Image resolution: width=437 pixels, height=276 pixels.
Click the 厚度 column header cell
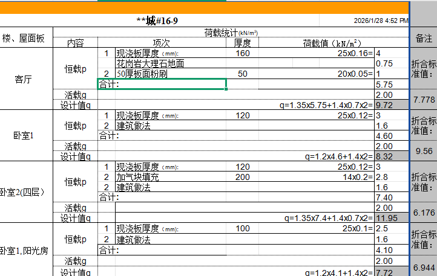242,43
